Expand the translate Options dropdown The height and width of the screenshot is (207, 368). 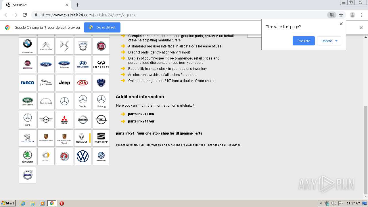329,41
